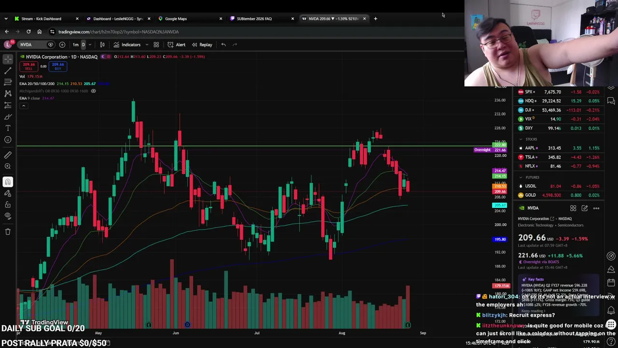Viewport: 618px width, 348px height.
Task: Switch to the Stream - Kick Dashboard tab
Action: click(46, 18)
